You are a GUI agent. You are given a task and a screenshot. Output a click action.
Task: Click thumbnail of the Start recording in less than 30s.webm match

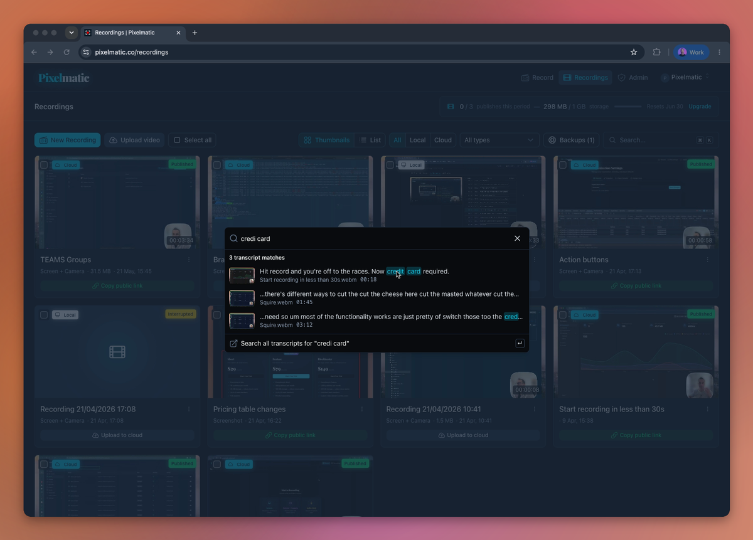point(242,275)
